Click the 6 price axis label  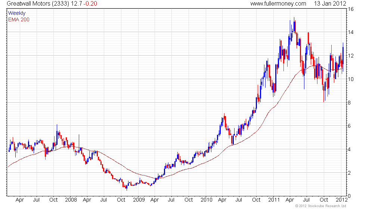click(349, 126)
